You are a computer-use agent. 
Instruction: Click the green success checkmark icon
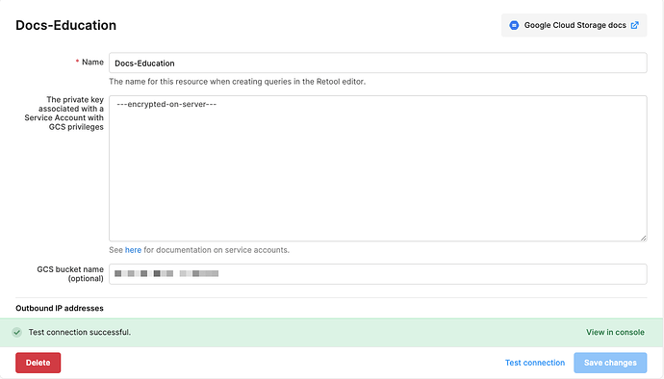click(x=16, y=333)
